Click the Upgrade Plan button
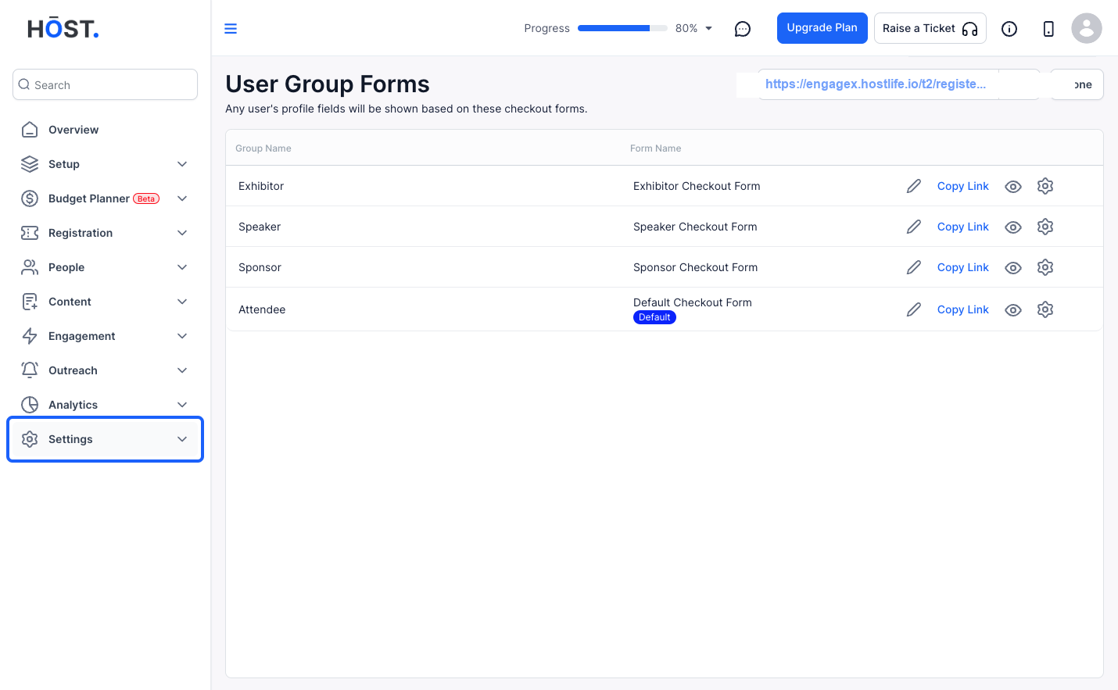 [x=822, y=28]
